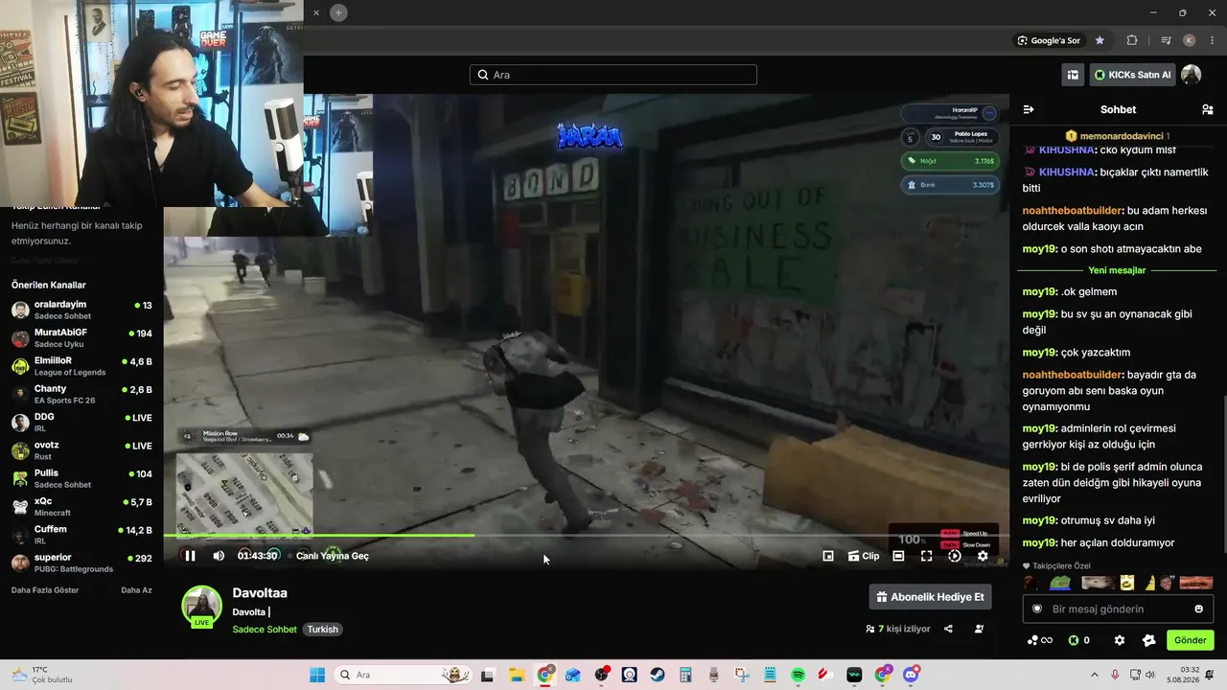Open user profile avatar menu

coord(1192,75)
